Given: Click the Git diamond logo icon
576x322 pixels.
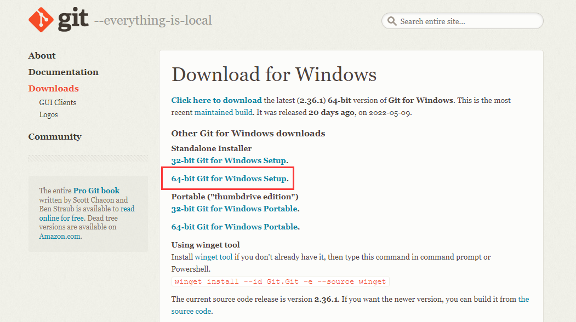Looking at the screenshot, I should pyautogui.click(x=42, y=20).
